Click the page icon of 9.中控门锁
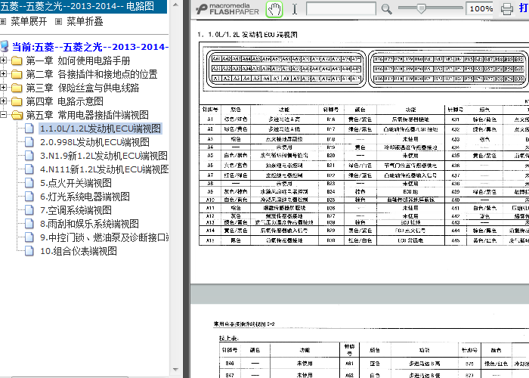 pyautogui.click(x=29, y=237)
